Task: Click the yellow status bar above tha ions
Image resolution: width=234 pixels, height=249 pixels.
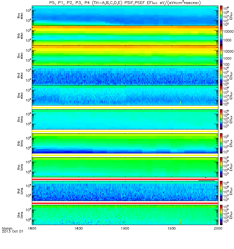Action: [x=125, y=108]
